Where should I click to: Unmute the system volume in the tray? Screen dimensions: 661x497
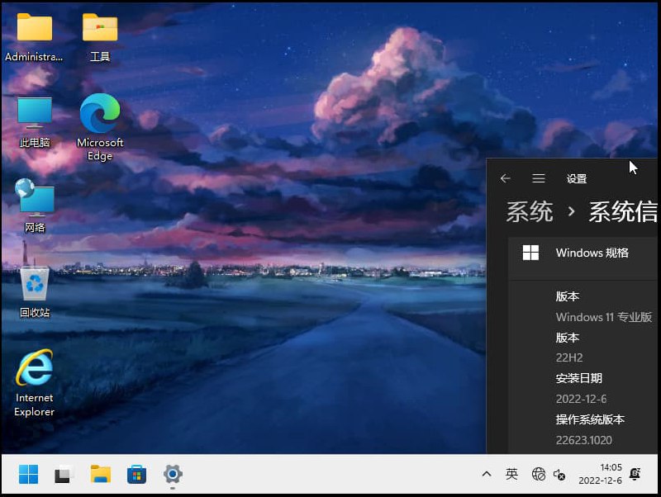click(x=560, y=475)
